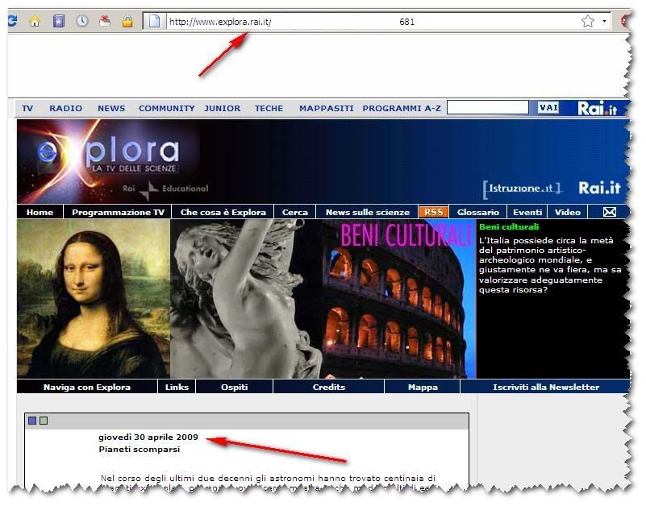
Task: Select PROGRAMMI A-Z in top navigation
Action: pyautogui.click(x=402, y=108)
